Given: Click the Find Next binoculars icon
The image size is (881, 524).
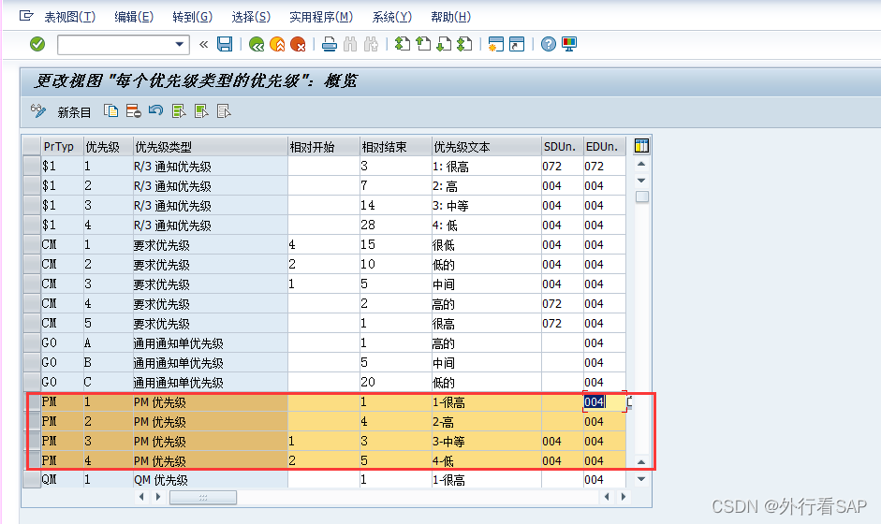Looking at the screenshot, I should click(x=371, y=44).
